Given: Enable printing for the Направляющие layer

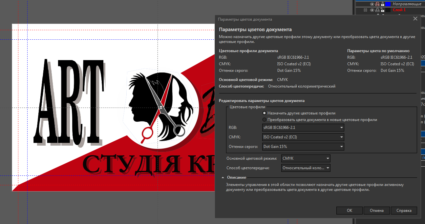Looking at the screenshot, I should (x=377, y=4).
